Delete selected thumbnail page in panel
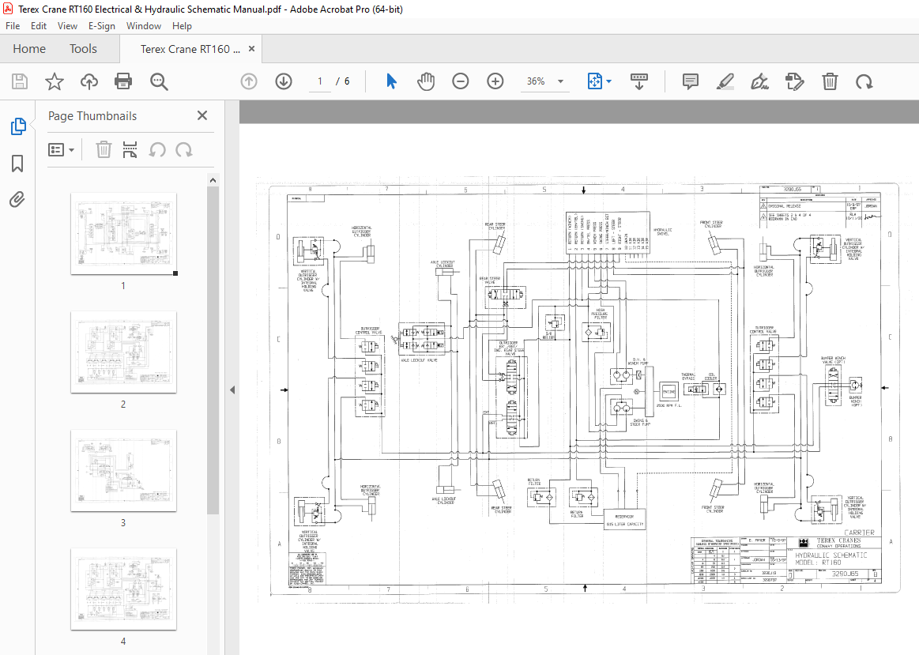 (x=104, y=150)
